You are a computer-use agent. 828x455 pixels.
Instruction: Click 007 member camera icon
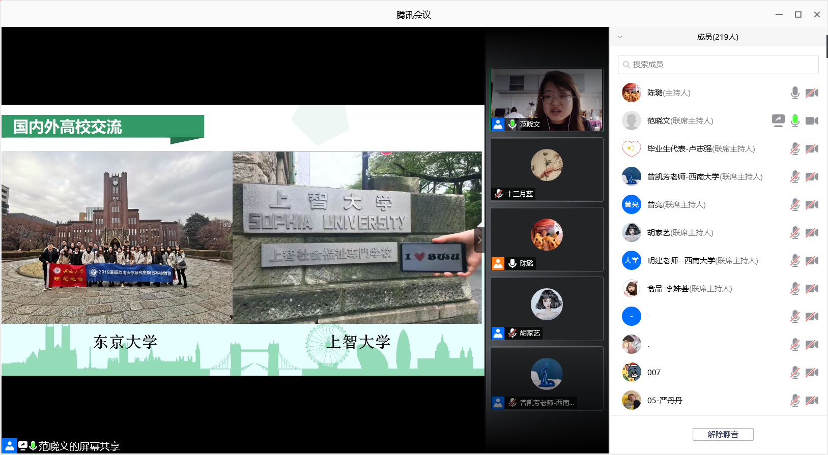812,372
